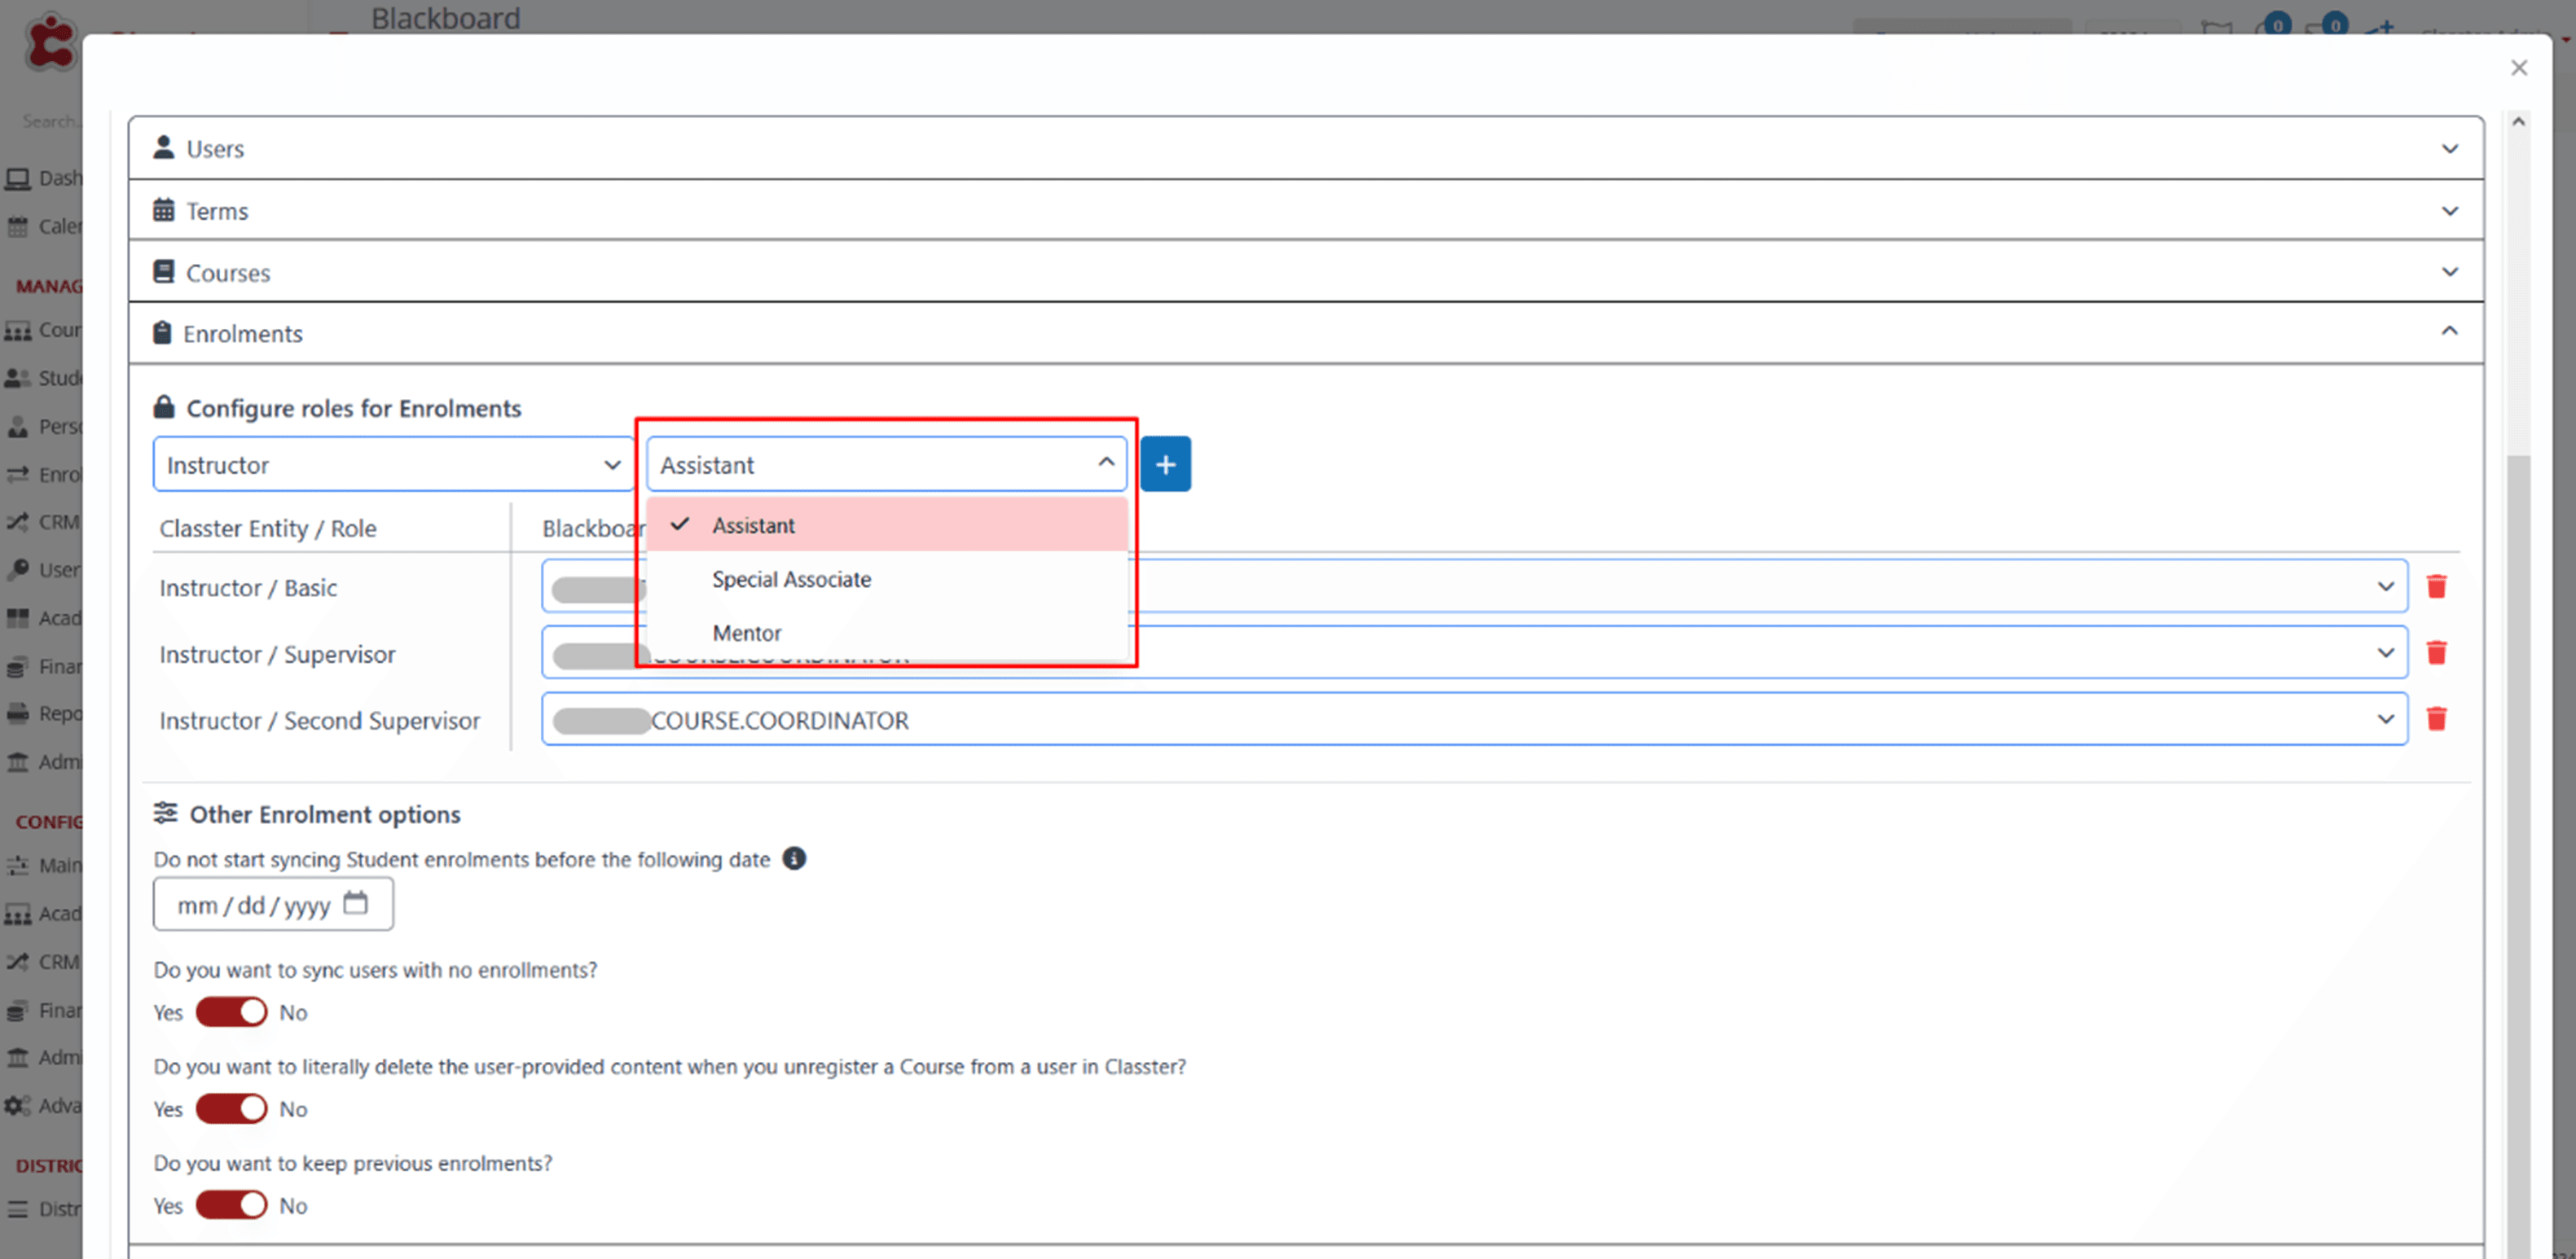Click the Instructor / Basic row label
The height and width of the screenshot is (1259, 2576).
248,588
